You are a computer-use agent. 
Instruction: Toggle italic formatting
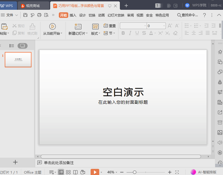click(130, 33)
